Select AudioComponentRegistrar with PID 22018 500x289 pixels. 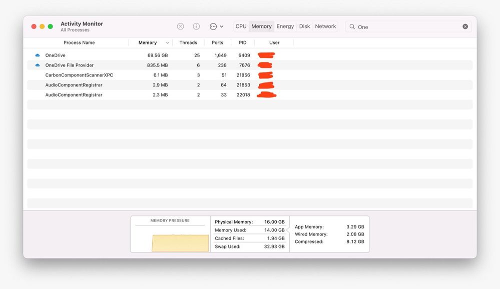coord(250,94)
